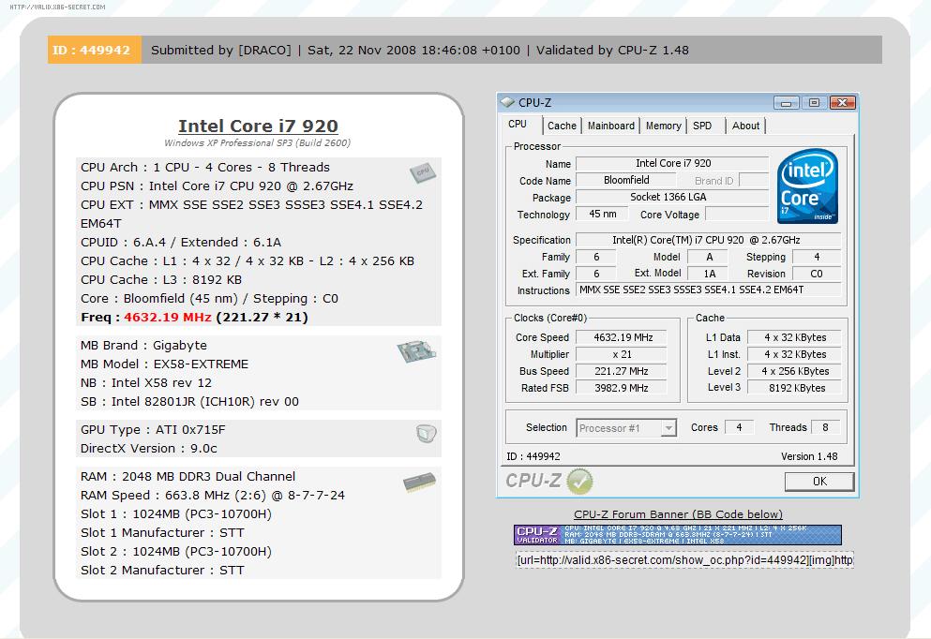
Task: Click the BB code URL text field
Action: pos(684,560)
